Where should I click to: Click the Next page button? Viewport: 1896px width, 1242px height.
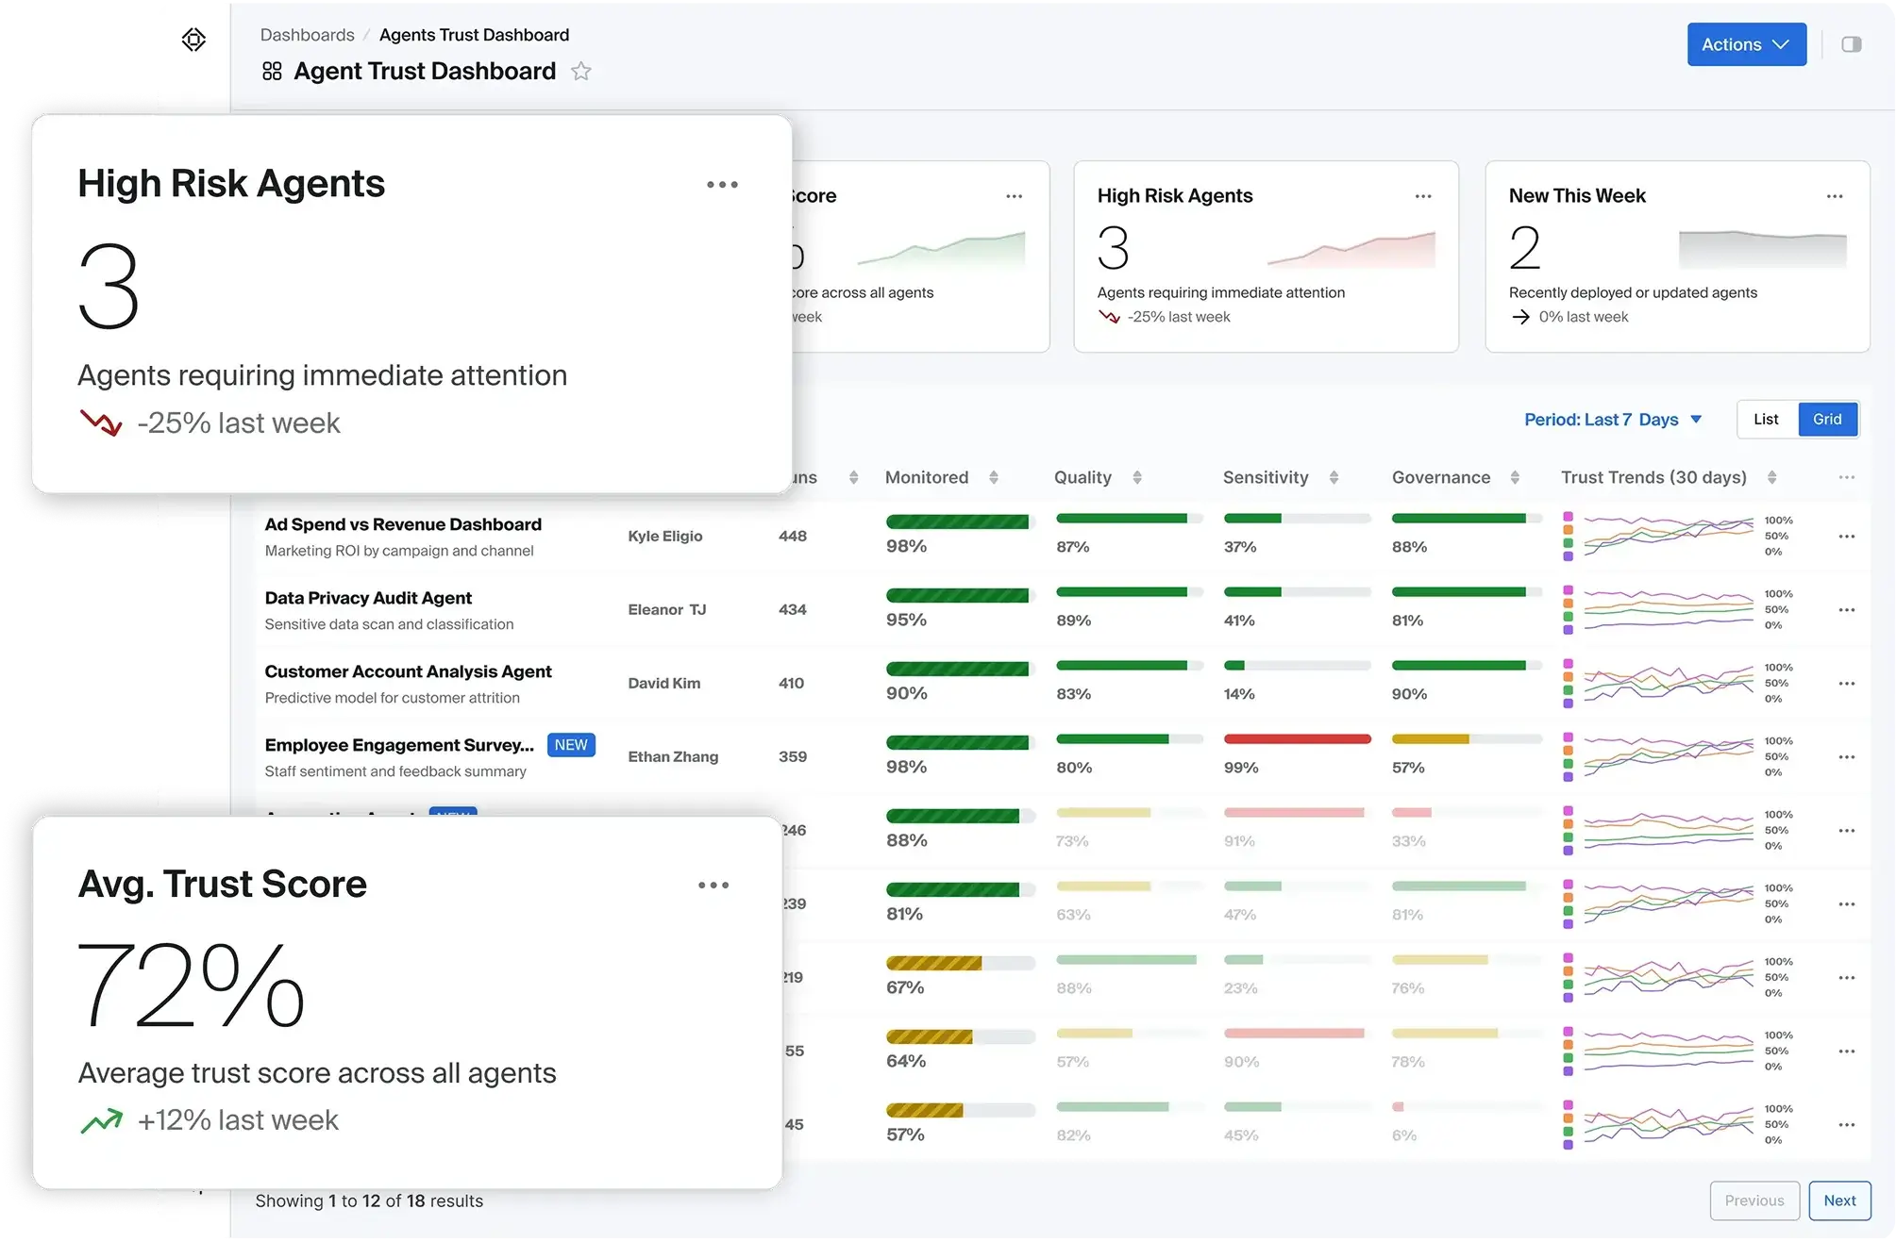(x=1838, y=1201)
